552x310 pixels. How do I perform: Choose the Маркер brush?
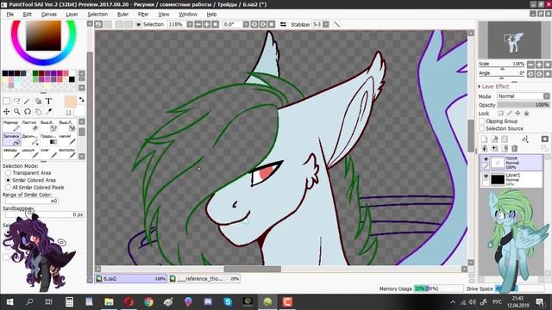coord(11,125)
